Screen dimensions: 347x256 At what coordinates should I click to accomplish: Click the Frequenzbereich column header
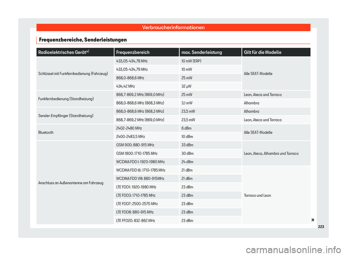(146, 52)
